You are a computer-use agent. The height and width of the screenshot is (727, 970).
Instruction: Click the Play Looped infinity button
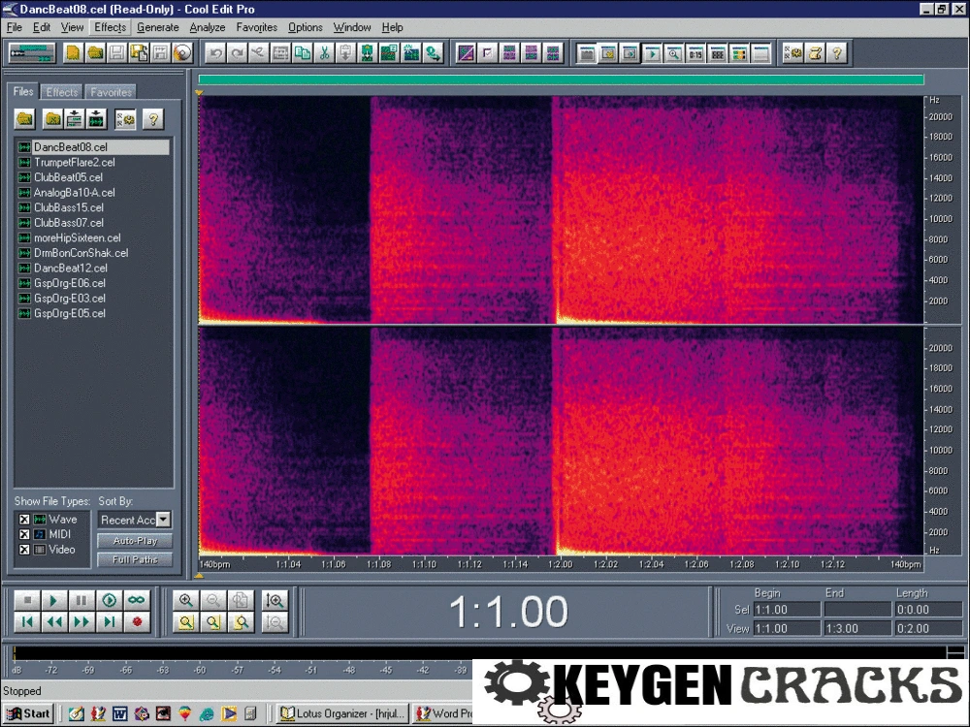pos(137,601)
